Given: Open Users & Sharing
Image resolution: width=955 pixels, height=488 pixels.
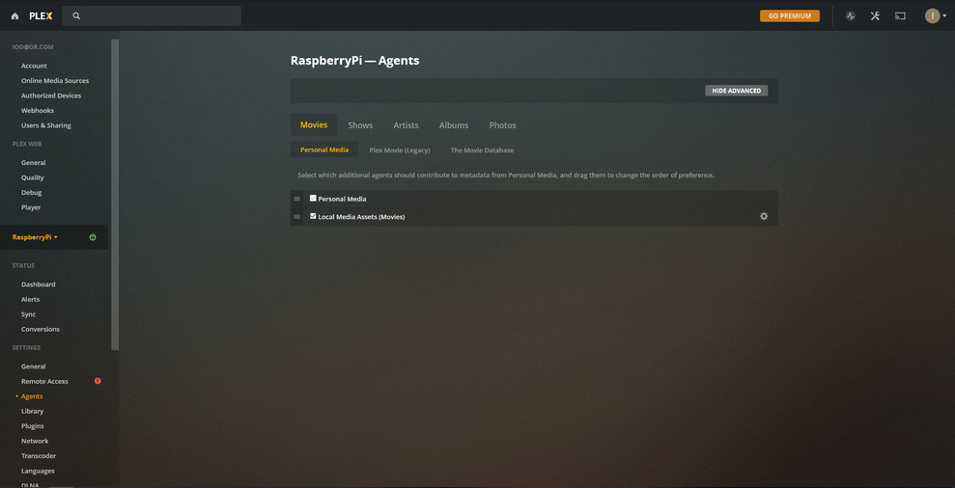Looking at the screenshot, I should coord(46,125).
